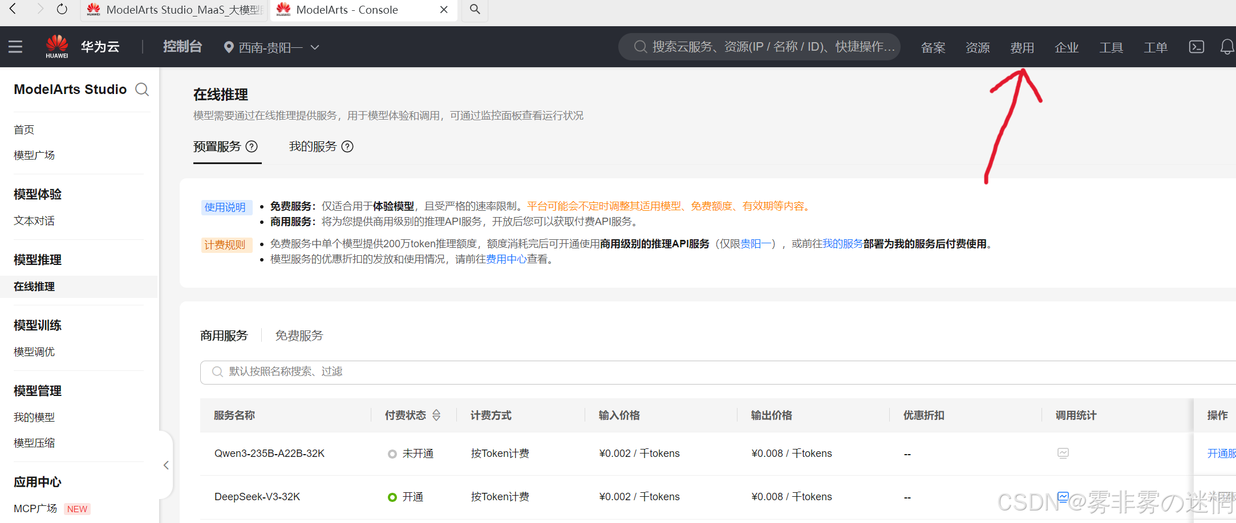This screenshot has height=523, width=1236.
Task: Expand the 西南-贵阳一 region dropdown
Action: 271,47
